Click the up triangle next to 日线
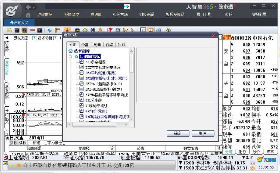 pos(21,138)
